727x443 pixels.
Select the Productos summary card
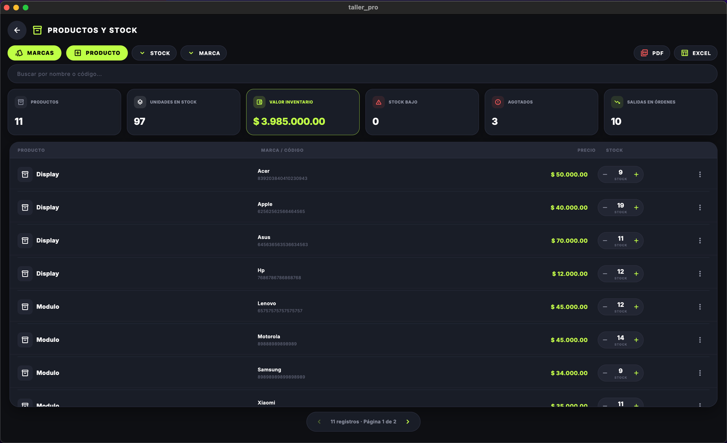[x=64, y=112]
